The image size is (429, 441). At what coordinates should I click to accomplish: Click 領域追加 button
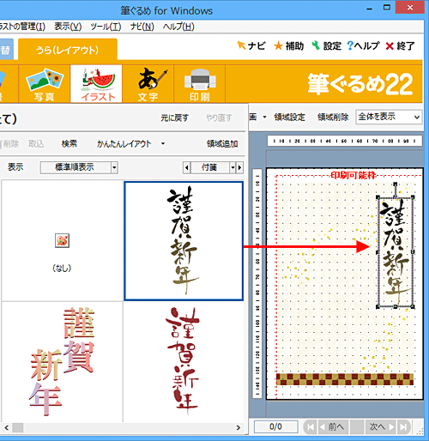tap(222, 143)
